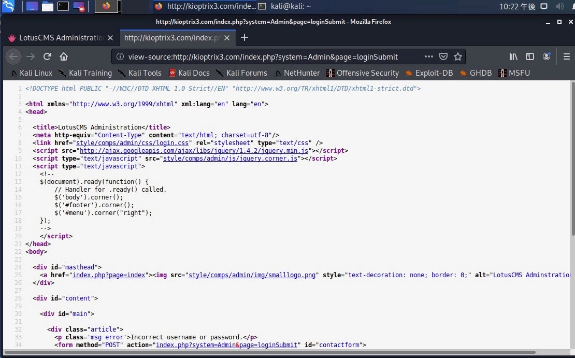Open a new tab with the plus button

(x=244, y=37)
